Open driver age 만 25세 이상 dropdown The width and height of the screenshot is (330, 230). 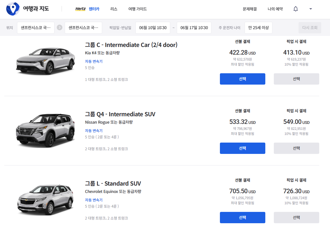tap(258, 28)
